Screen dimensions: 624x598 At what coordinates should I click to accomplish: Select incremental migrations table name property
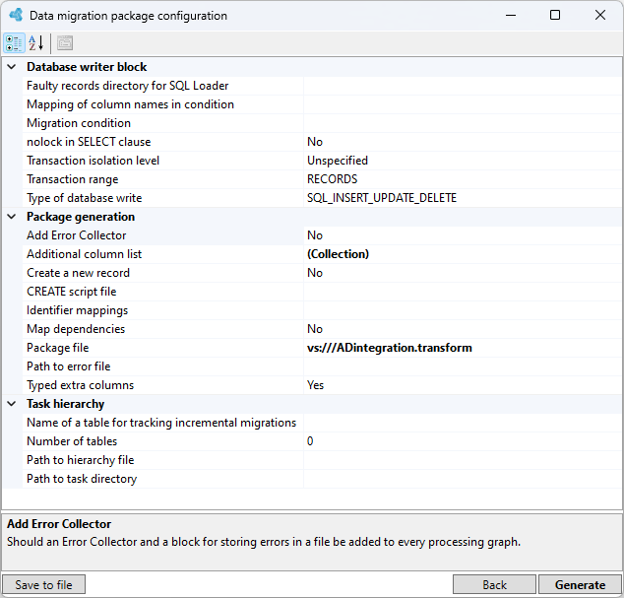(x=163, y=423)
